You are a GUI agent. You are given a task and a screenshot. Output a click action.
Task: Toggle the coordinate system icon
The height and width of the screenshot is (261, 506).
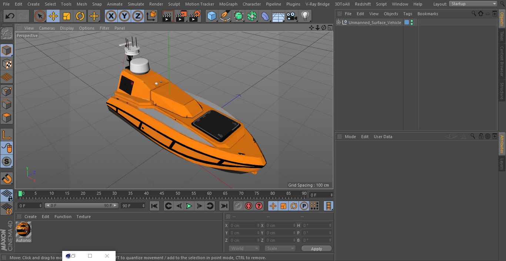point(152,16)
